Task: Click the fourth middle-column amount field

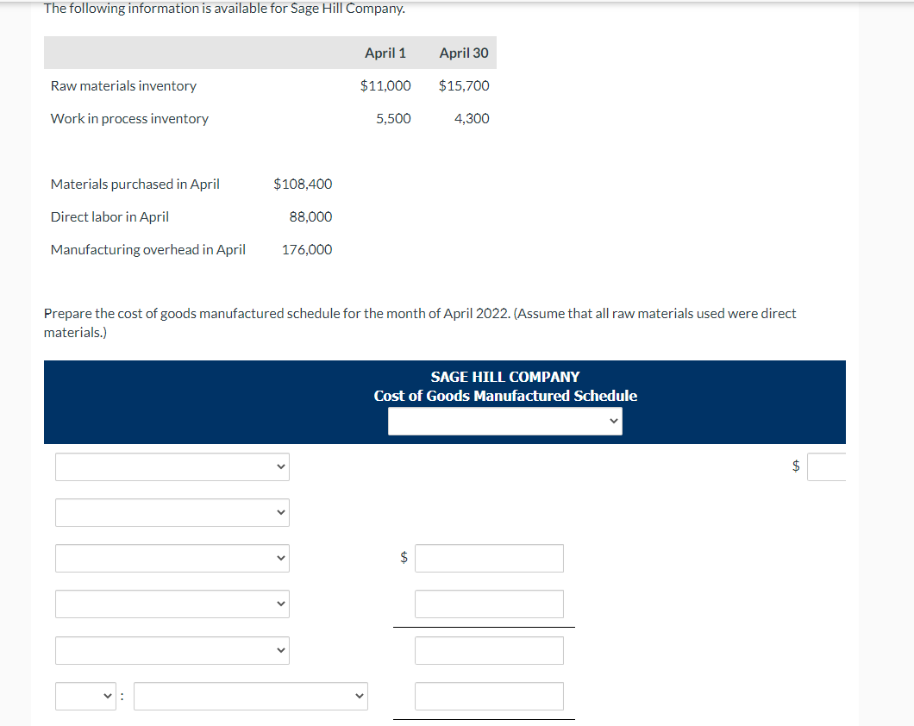Action: [489, 696]
